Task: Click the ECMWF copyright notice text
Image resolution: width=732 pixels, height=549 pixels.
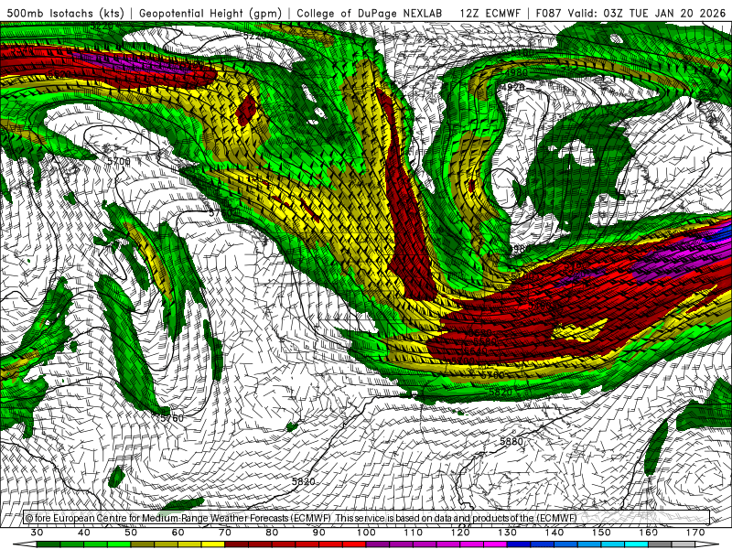Action: (x=301, y=518)
